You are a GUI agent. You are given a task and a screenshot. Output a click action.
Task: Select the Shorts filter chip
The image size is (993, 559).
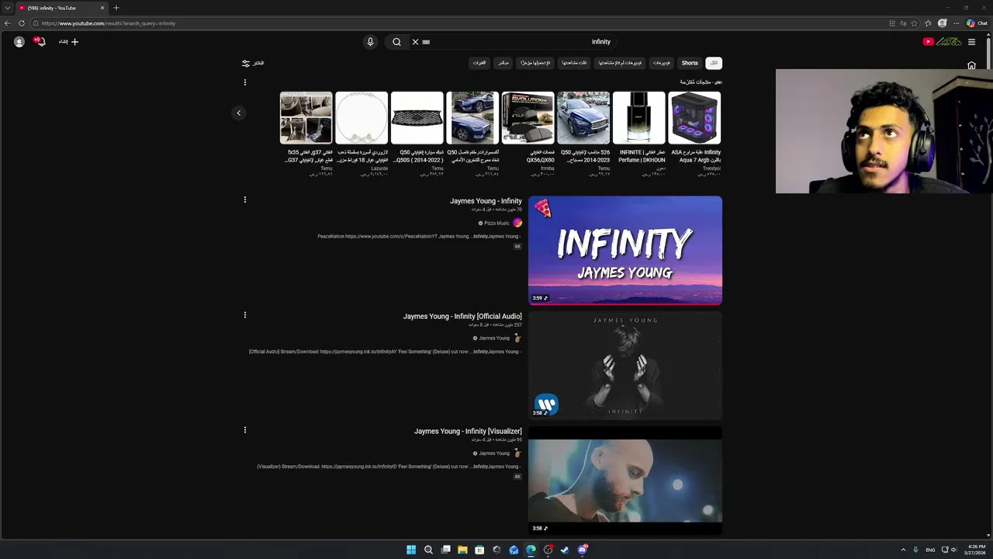coord(690,63)
